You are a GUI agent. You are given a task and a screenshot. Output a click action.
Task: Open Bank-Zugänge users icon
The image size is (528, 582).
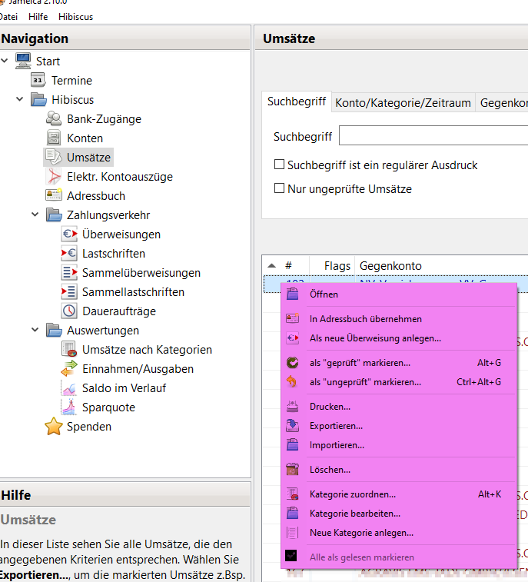[54, 119]
